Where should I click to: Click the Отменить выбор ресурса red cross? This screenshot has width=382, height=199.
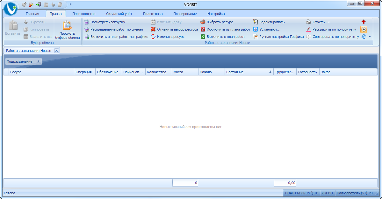point(153,29)
